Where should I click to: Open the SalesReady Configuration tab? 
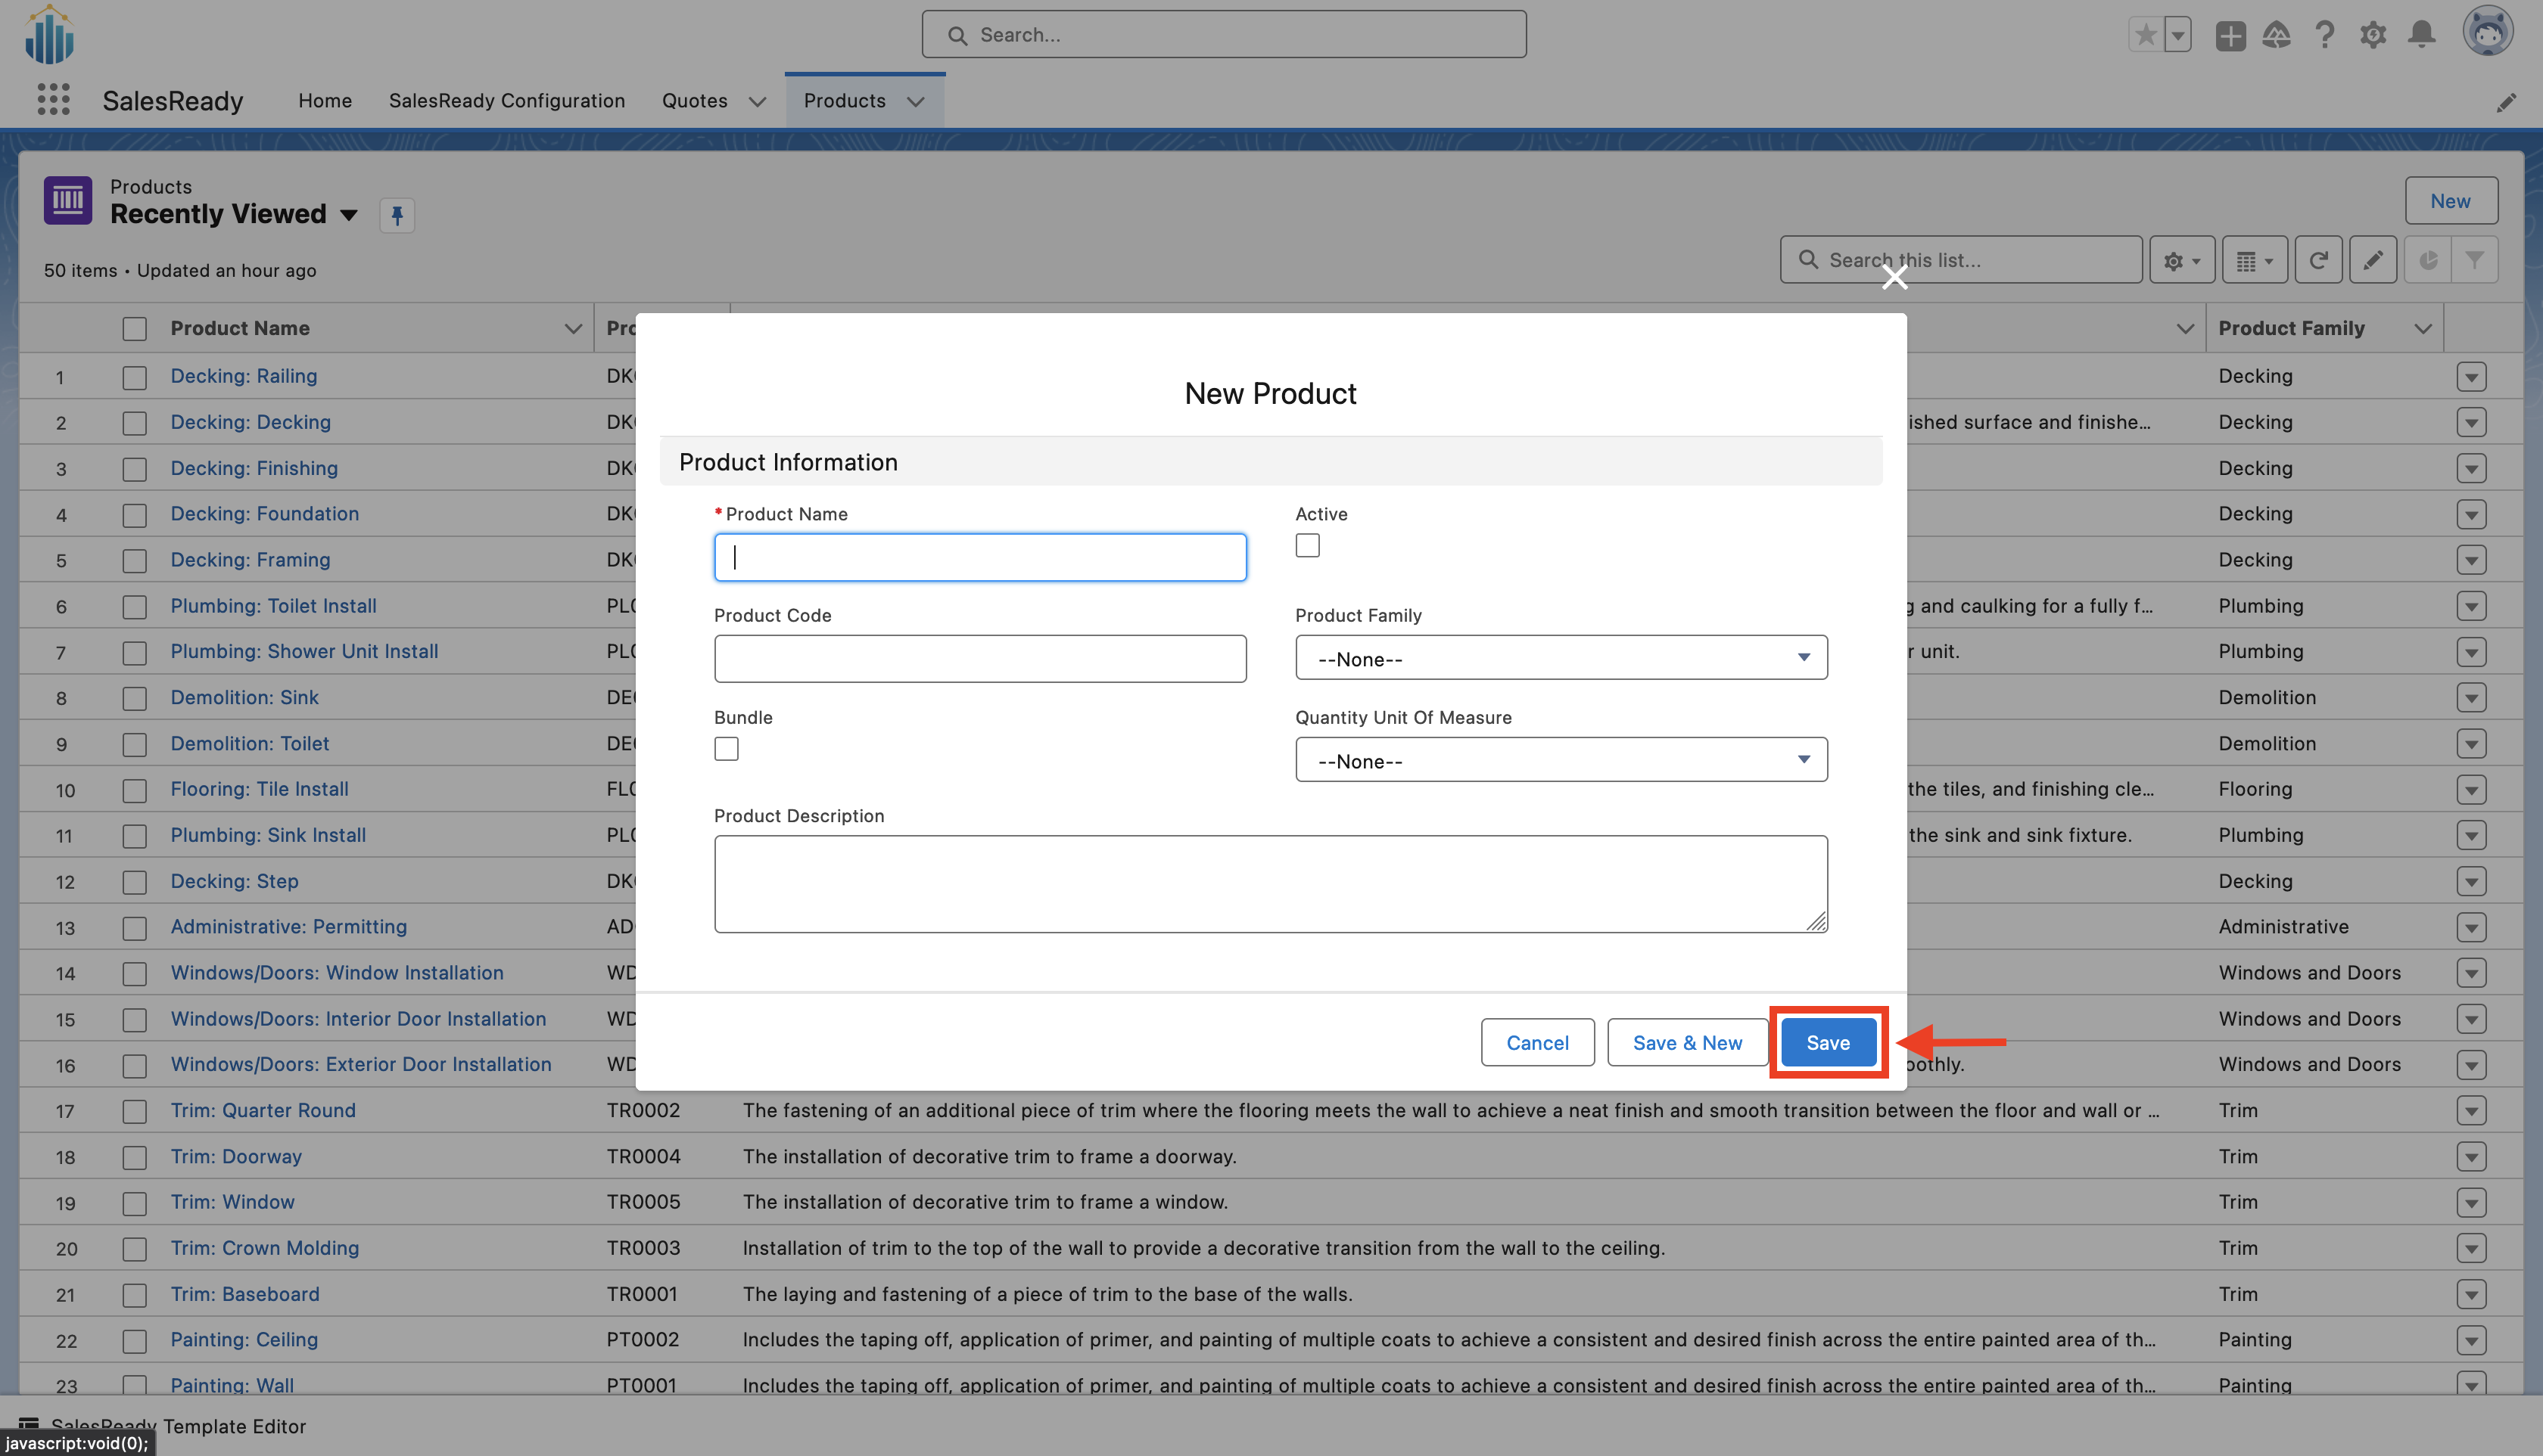506,101
